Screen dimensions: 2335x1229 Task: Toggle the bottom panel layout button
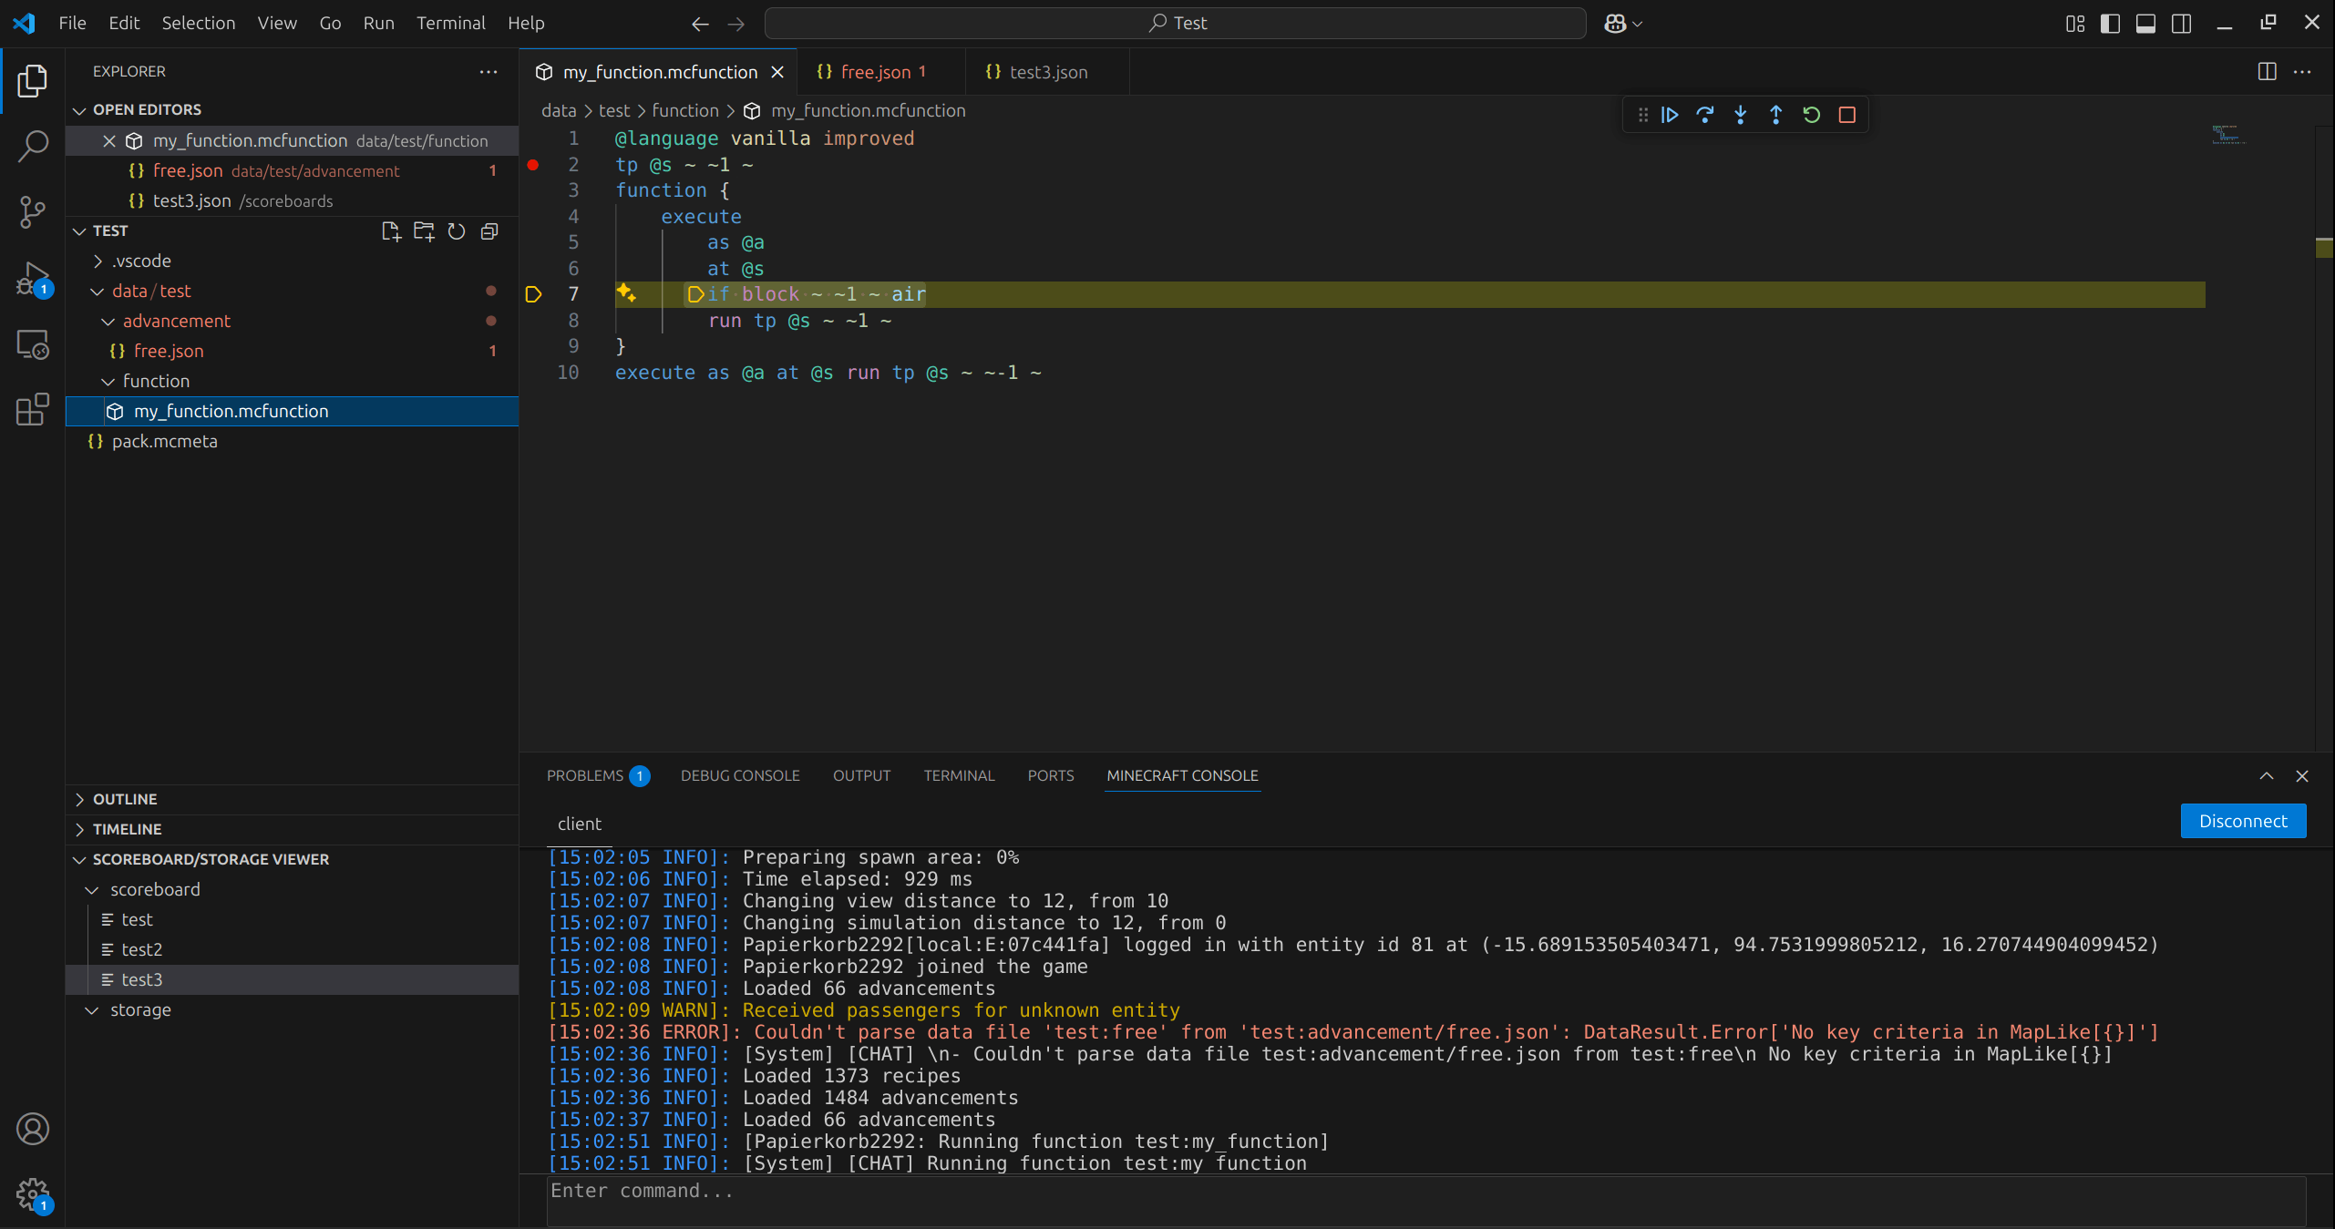click(x=2145, y=24)
